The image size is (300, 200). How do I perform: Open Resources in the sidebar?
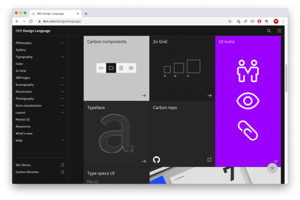pos(23,126)
